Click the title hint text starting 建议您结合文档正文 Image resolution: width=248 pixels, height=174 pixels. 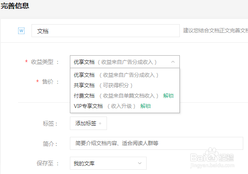215,31
